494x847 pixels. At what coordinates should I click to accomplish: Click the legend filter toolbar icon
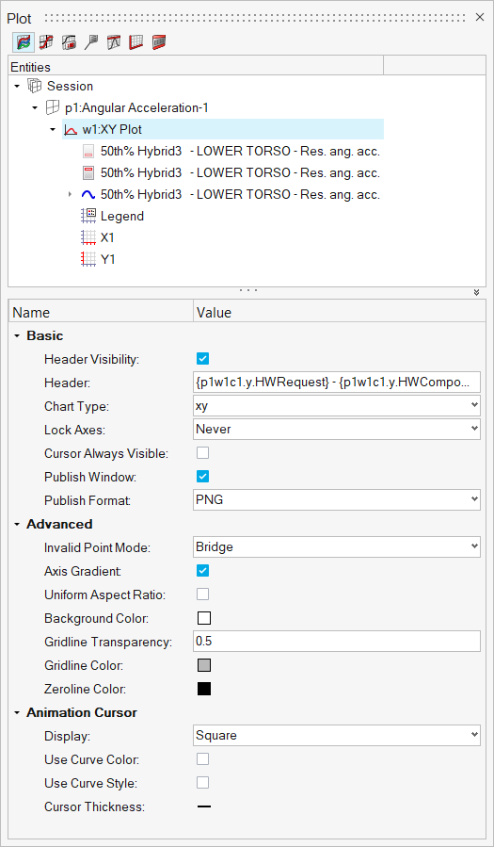[69, 42]
